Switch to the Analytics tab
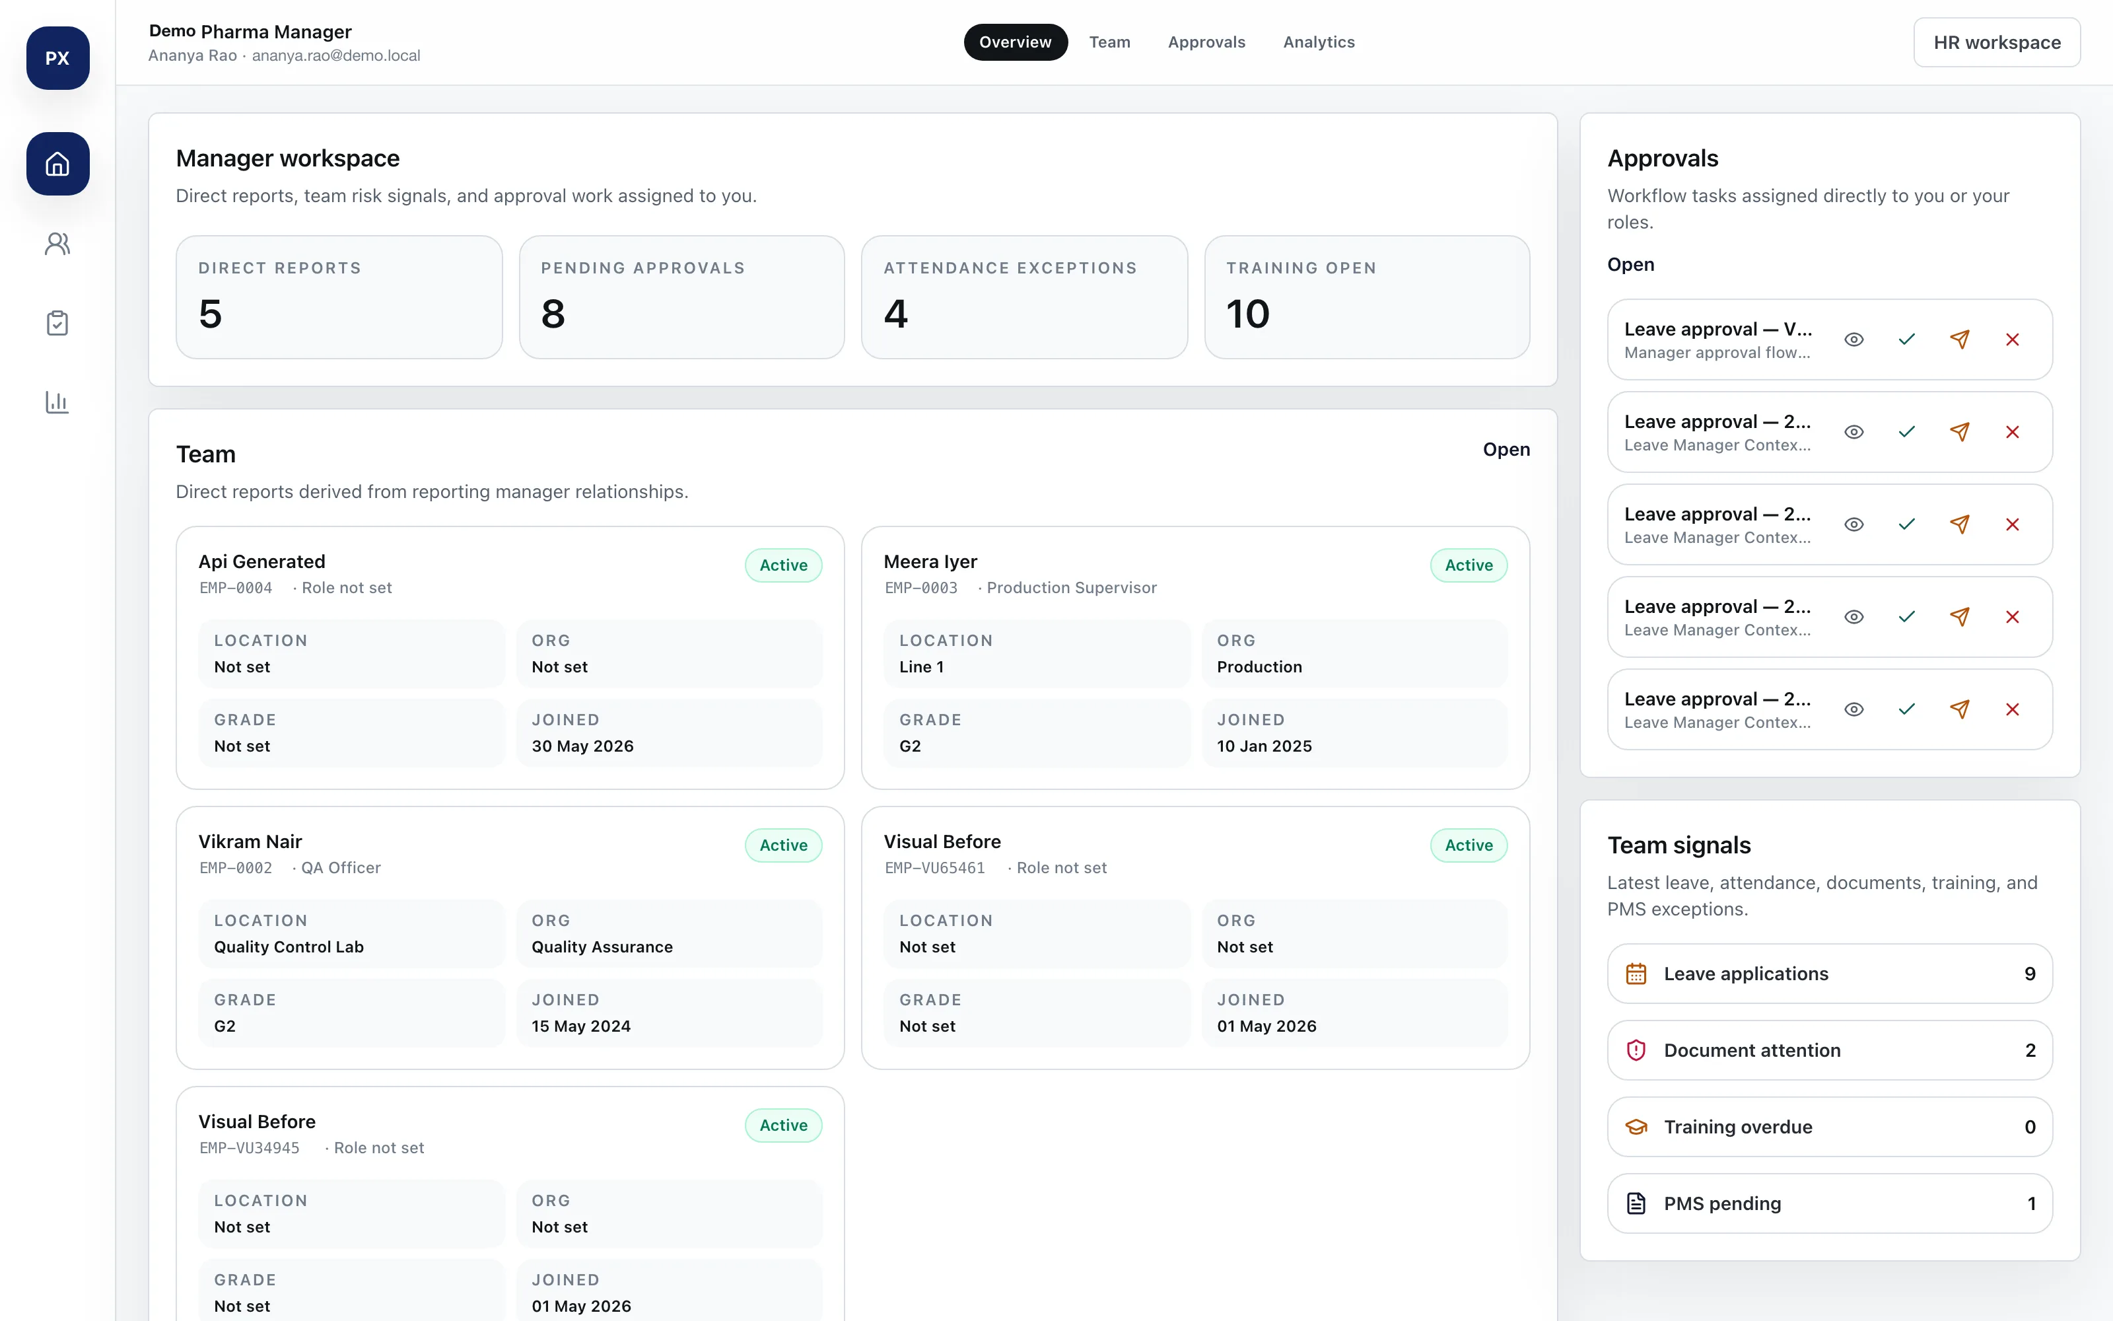 (x=1319, y=42)
